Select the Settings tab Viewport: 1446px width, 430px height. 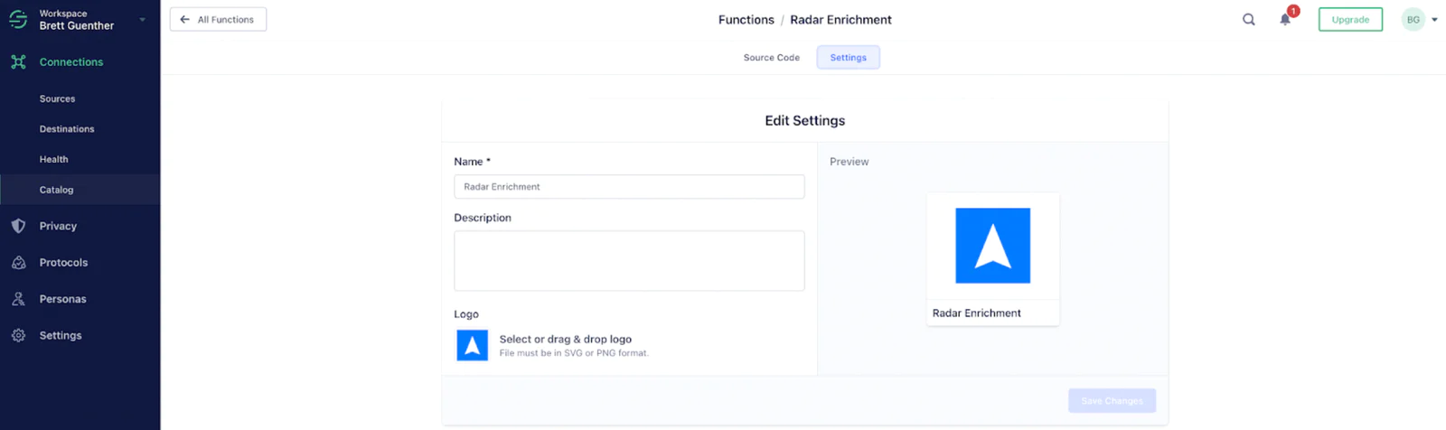[848, 58]
